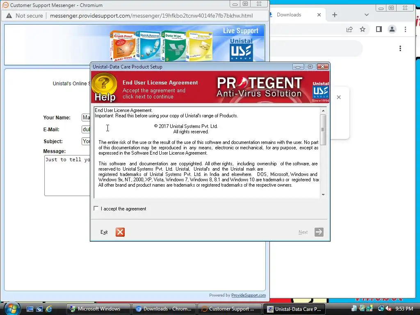Click 'End User License Agreement.' first line

pos(123,110)
